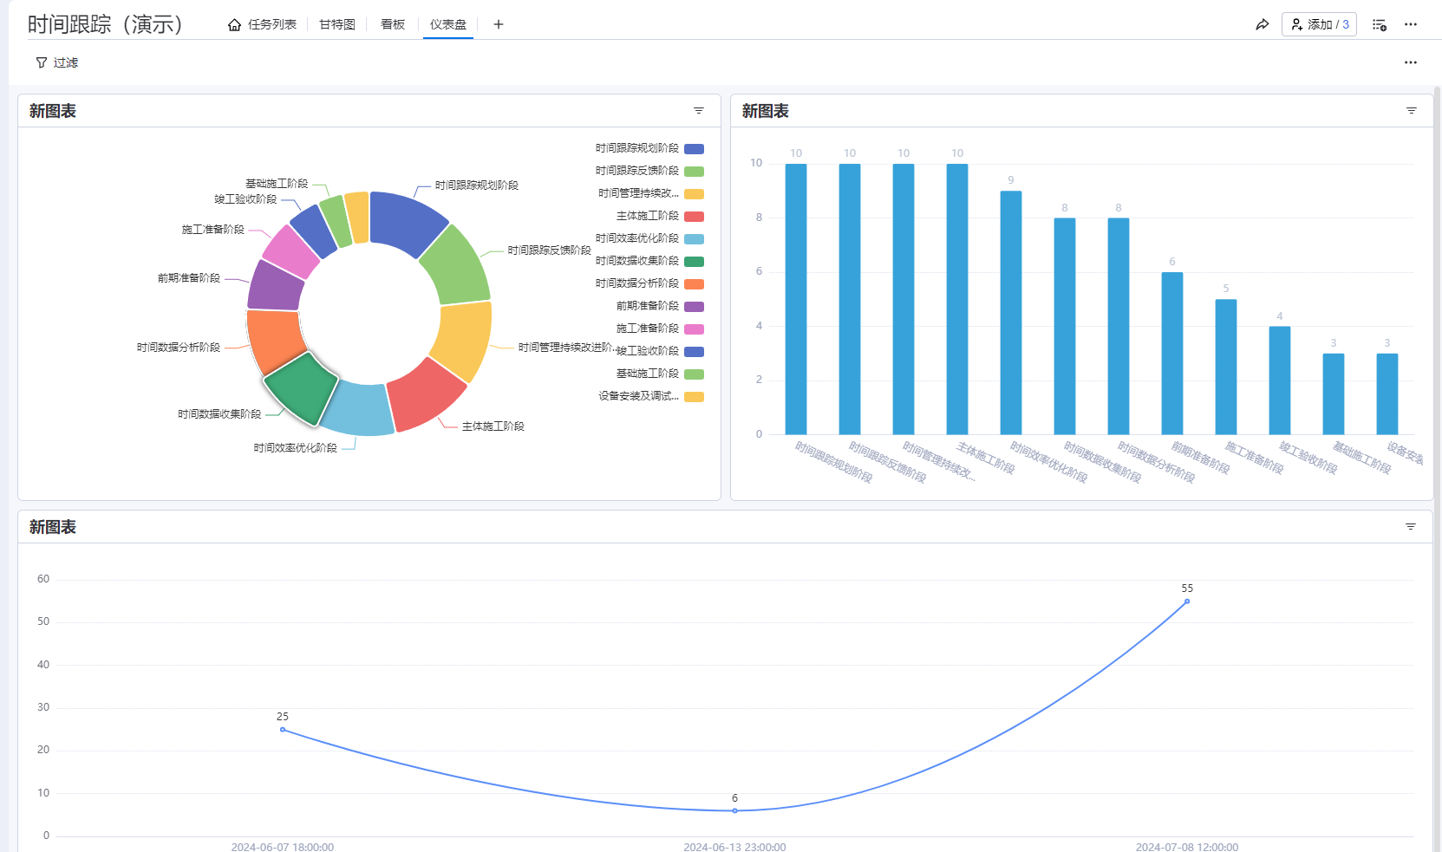Toggle 时间跟踪反馈阶段 legend swatch
This screenshot has width=1442, height=852.
coord(694,172)
